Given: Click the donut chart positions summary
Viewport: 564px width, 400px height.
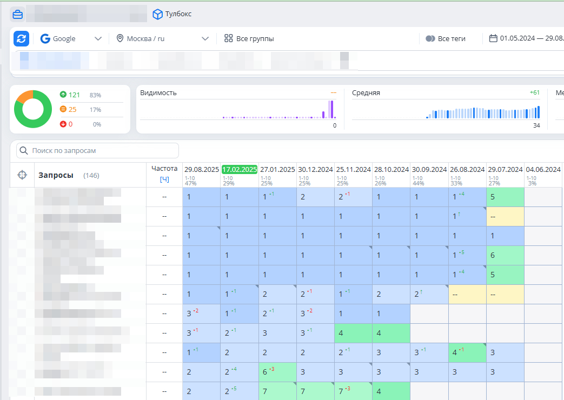Looking at the screenshot, I should [x=33, y=109].
